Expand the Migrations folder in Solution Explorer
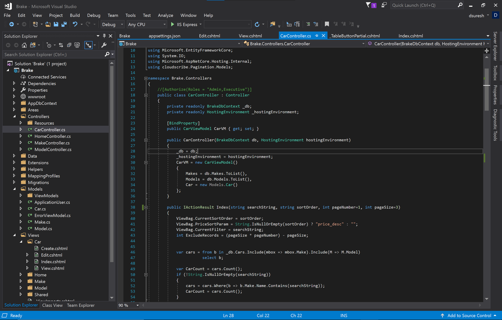 coord(14,182)
